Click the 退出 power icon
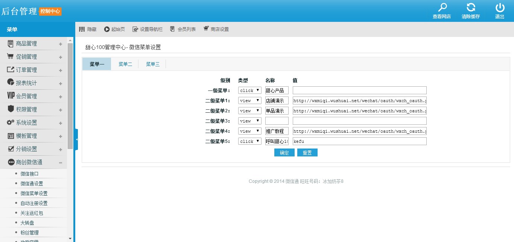Screen dimensions: 514x242 (x=500, y=7)
